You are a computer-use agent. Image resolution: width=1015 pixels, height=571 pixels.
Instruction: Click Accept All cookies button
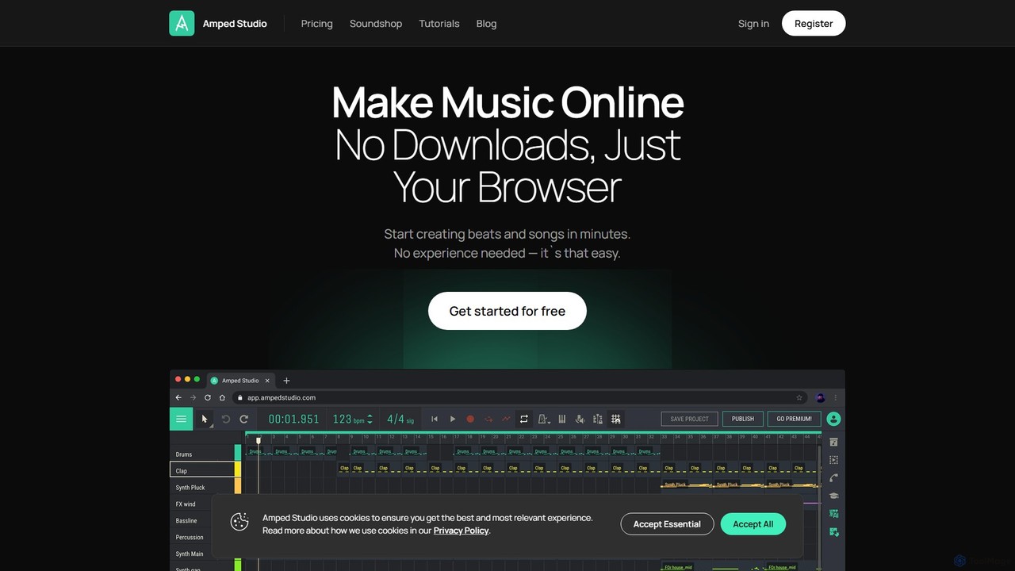pyautogui.click(x=753, y=524)
